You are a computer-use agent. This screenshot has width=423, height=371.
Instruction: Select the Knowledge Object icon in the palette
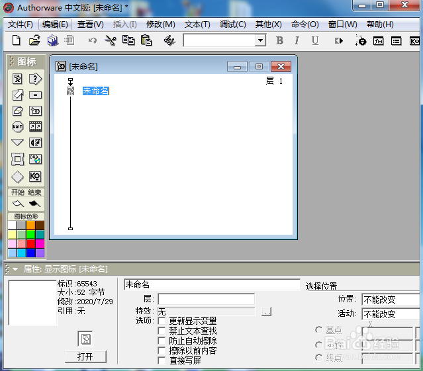coord(35,177)
